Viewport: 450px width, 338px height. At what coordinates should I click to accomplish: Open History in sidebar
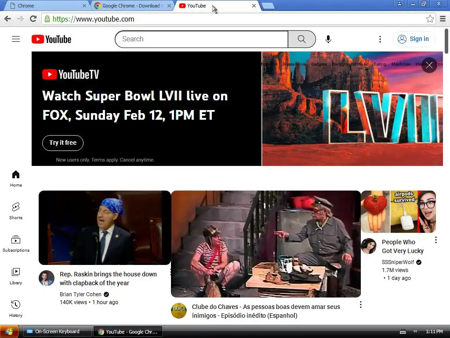pos(16,309)
